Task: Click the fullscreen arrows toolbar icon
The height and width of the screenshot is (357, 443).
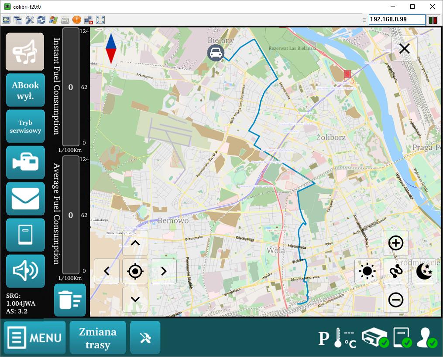Action: 100,20
